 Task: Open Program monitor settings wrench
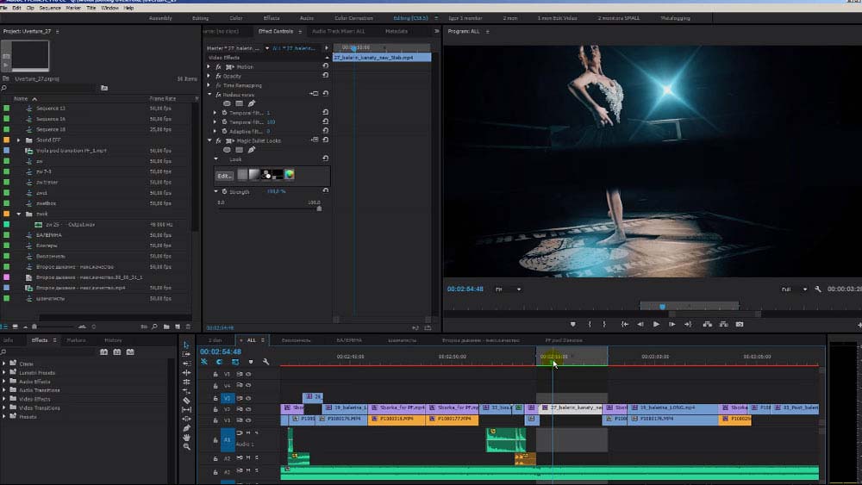(x=818, y=289)
